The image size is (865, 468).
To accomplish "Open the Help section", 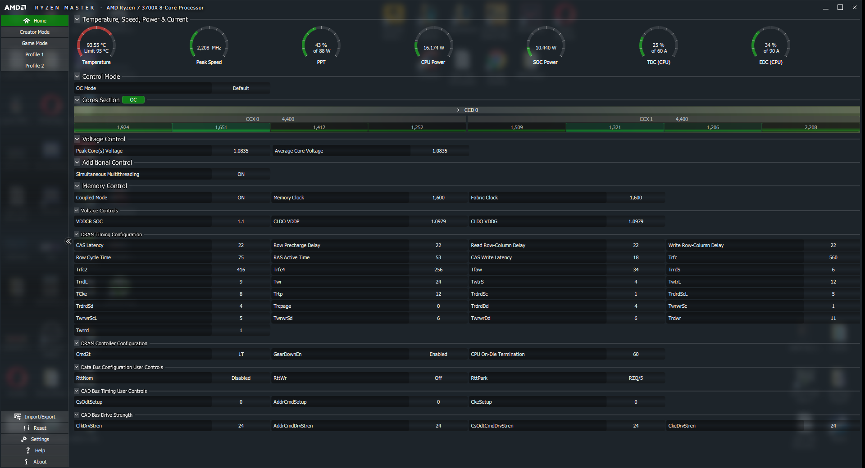I will pos(35,450).
